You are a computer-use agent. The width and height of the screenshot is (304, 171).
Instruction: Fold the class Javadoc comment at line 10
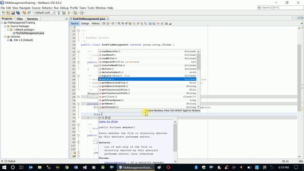78,30
